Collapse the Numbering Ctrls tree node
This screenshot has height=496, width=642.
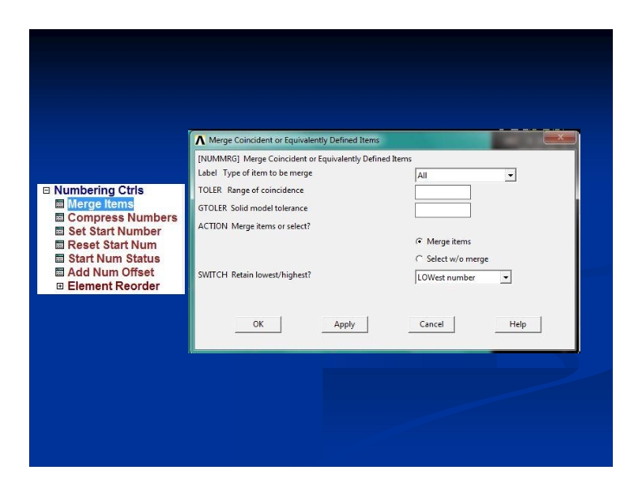46,190
